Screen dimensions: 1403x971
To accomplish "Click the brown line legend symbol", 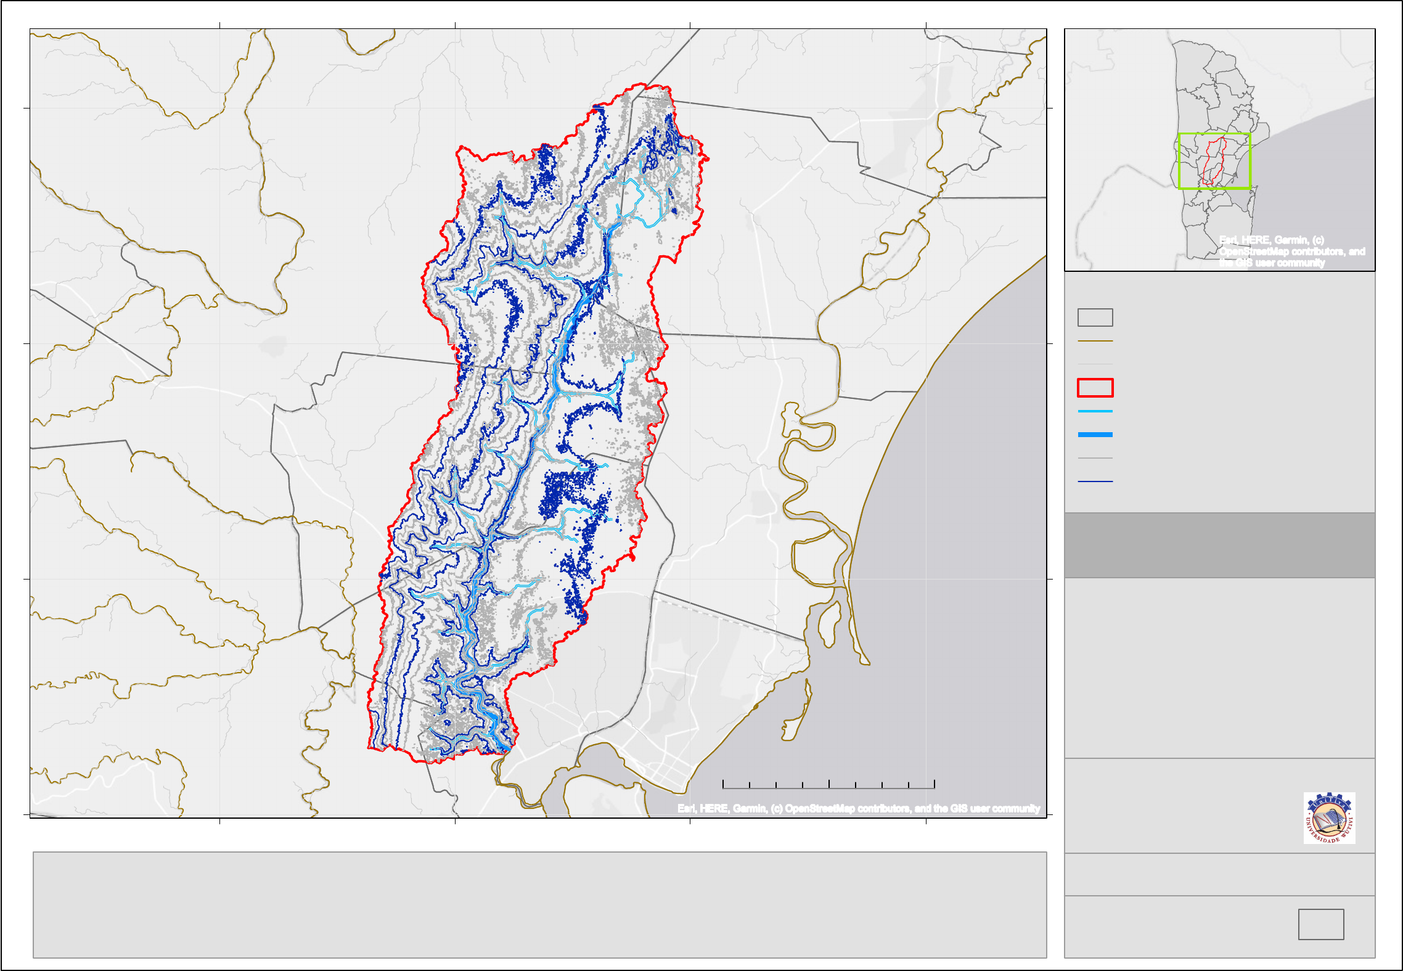I will (x=1095, y=341).
